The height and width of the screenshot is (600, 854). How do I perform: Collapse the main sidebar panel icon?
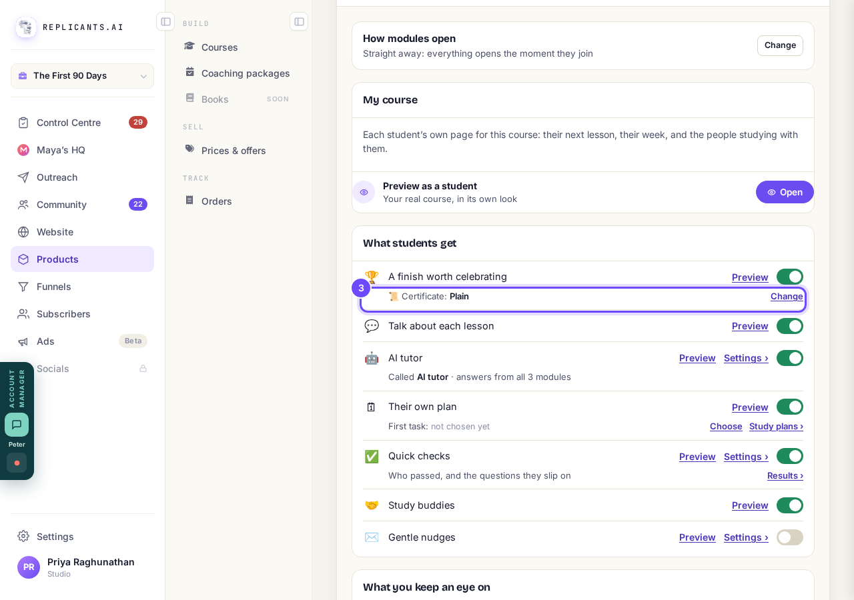point(165,21)
